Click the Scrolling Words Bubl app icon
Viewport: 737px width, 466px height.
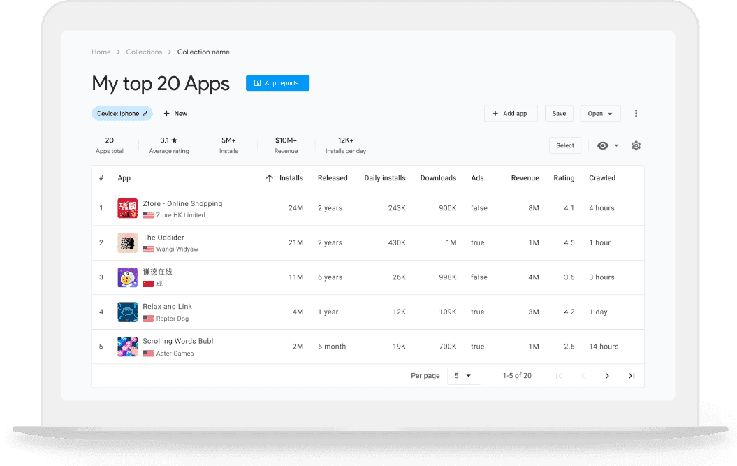click(127, 347)
